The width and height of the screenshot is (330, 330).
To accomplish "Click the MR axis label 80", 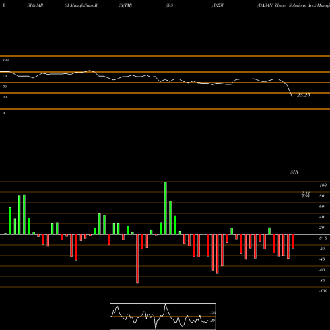I will click(x=322, y=196).
